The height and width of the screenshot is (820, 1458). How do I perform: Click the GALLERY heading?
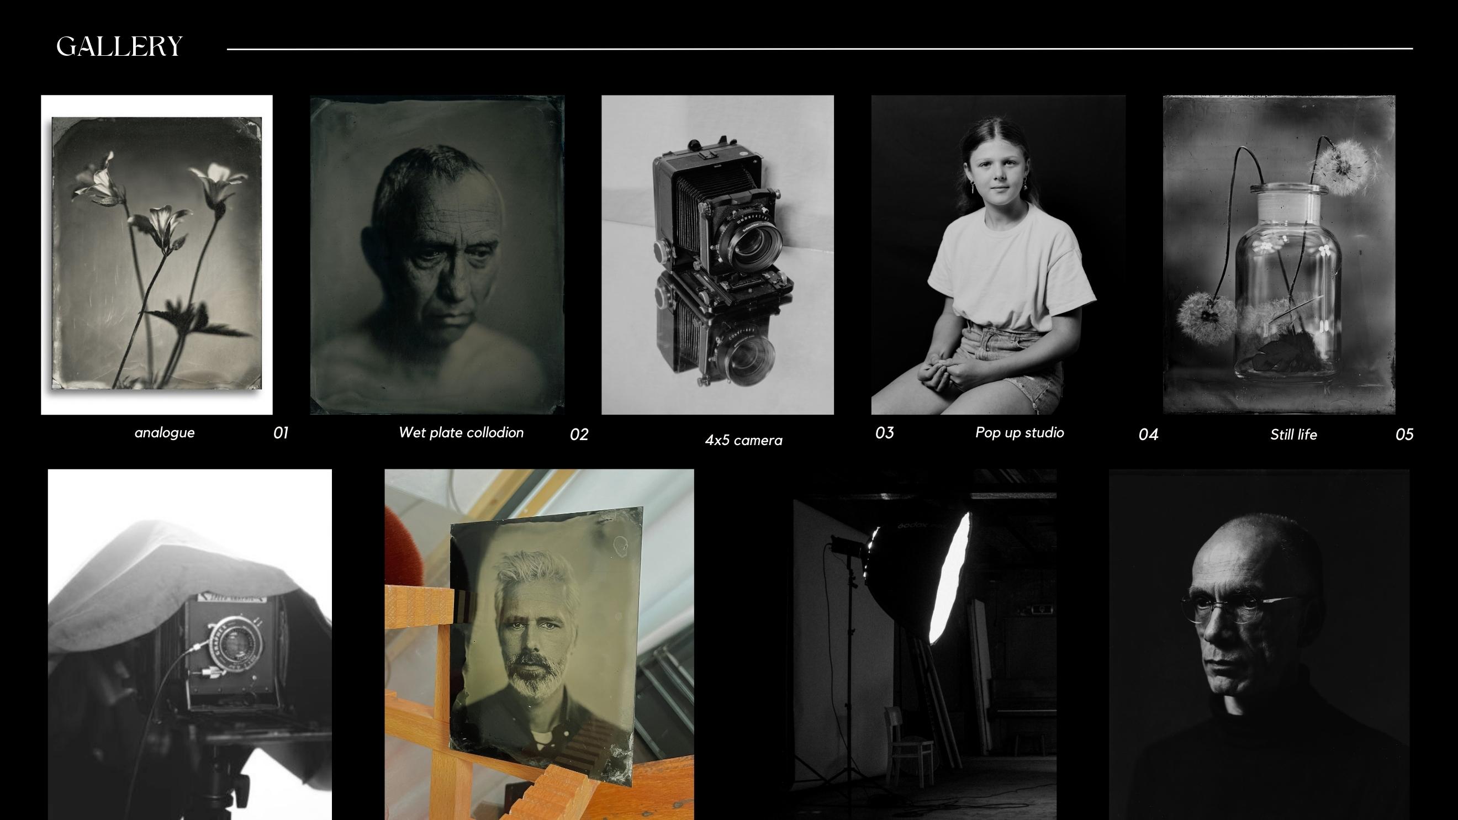tap(119, 46)
